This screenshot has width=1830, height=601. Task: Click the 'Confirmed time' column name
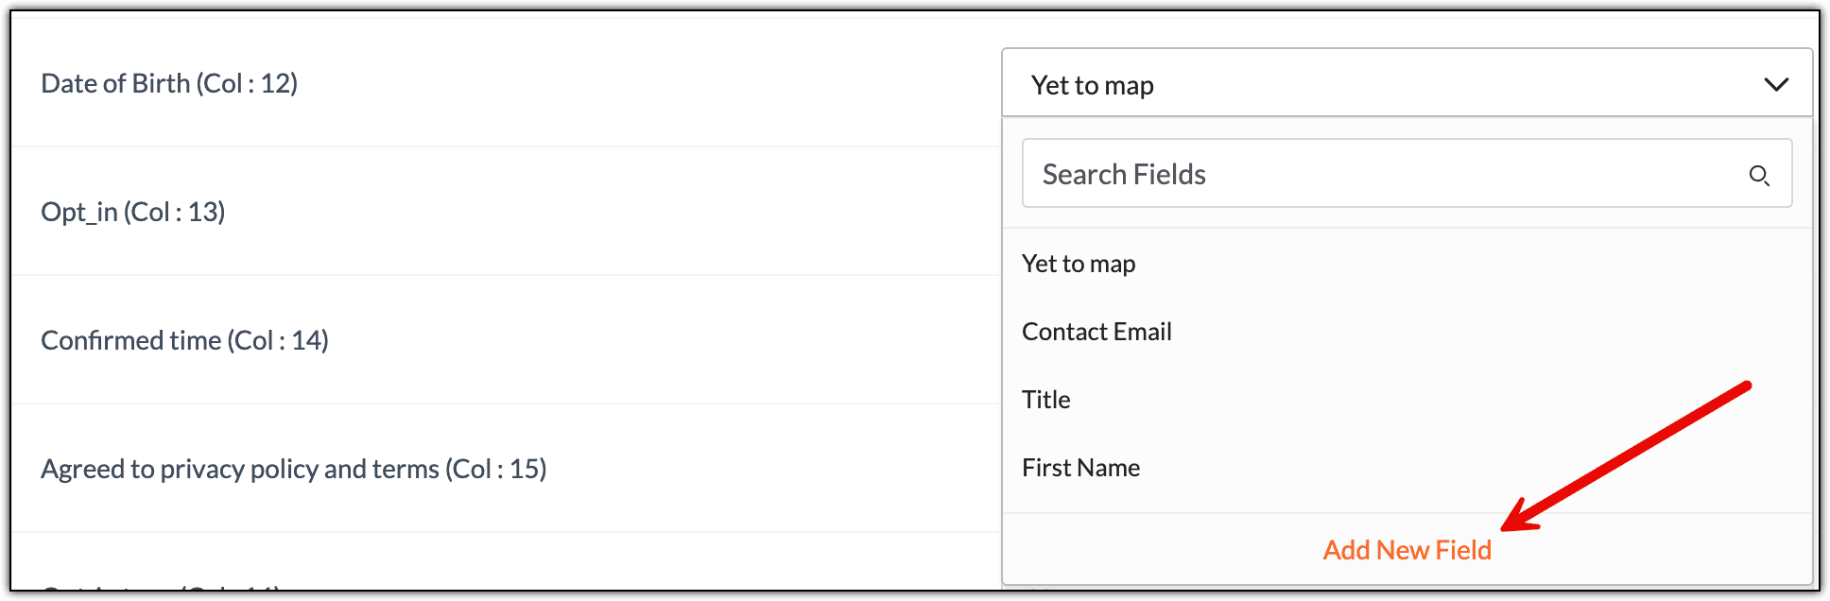(130, 340)
